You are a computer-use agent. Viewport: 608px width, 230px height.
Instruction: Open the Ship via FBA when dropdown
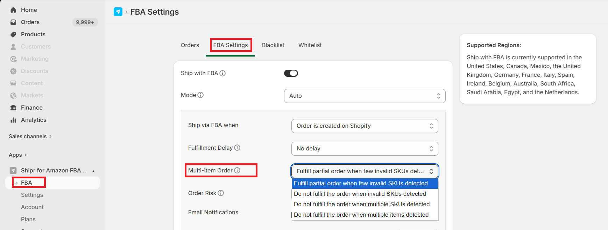[x=365, y=126]
